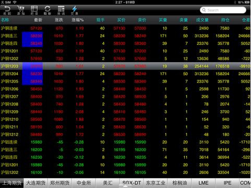Screen dimensions: 251x188
Task: Select the 沪铝1202 row name
Action: tap(9, 172)
